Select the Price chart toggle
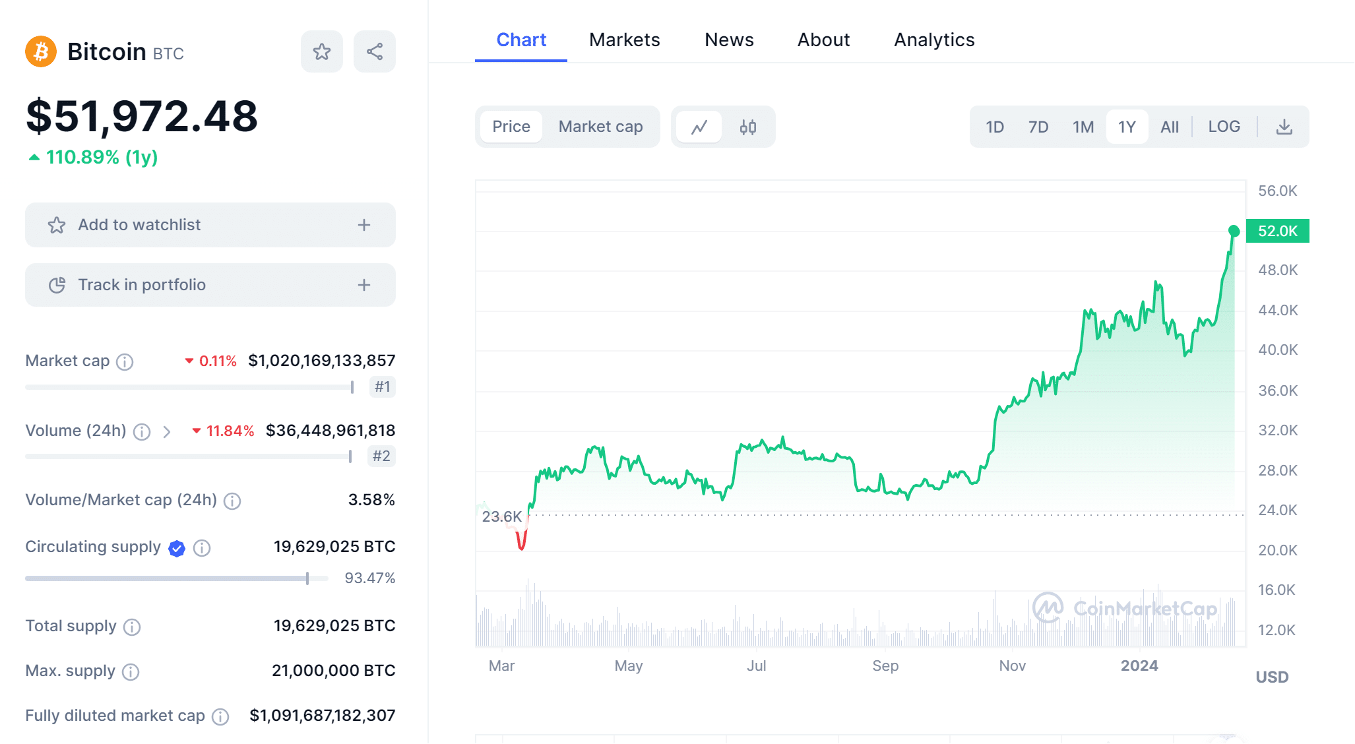Screen dimensions: 1355x744 [x=511, y=127]
